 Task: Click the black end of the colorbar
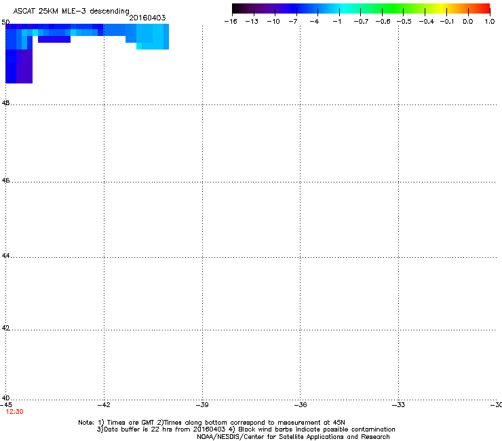[239, 9]
